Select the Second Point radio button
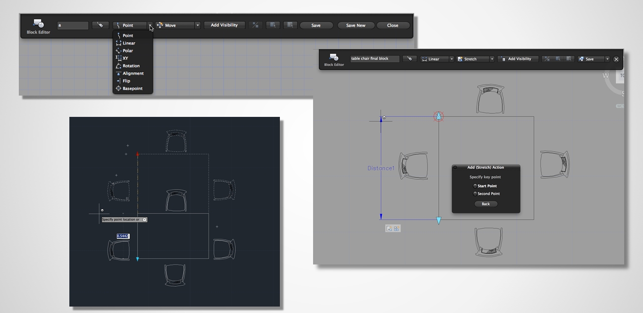Image resolution: width=643 pixels, height=313 pixels. [x=476, y=194]
